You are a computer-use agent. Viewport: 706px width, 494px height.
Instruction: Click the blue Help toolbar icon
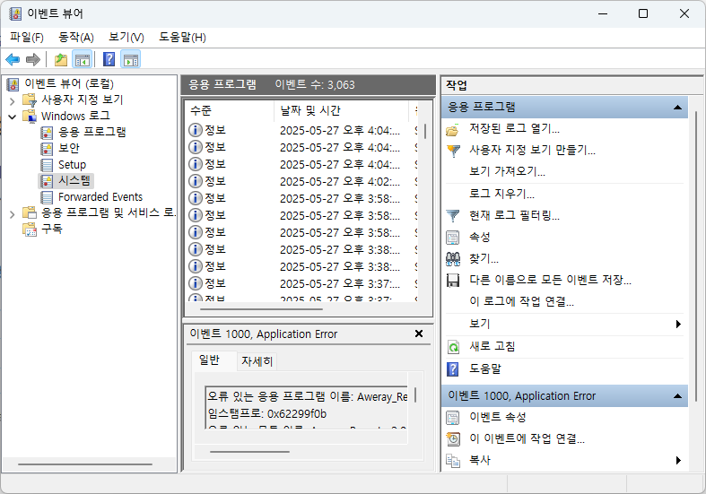(109, 59)
